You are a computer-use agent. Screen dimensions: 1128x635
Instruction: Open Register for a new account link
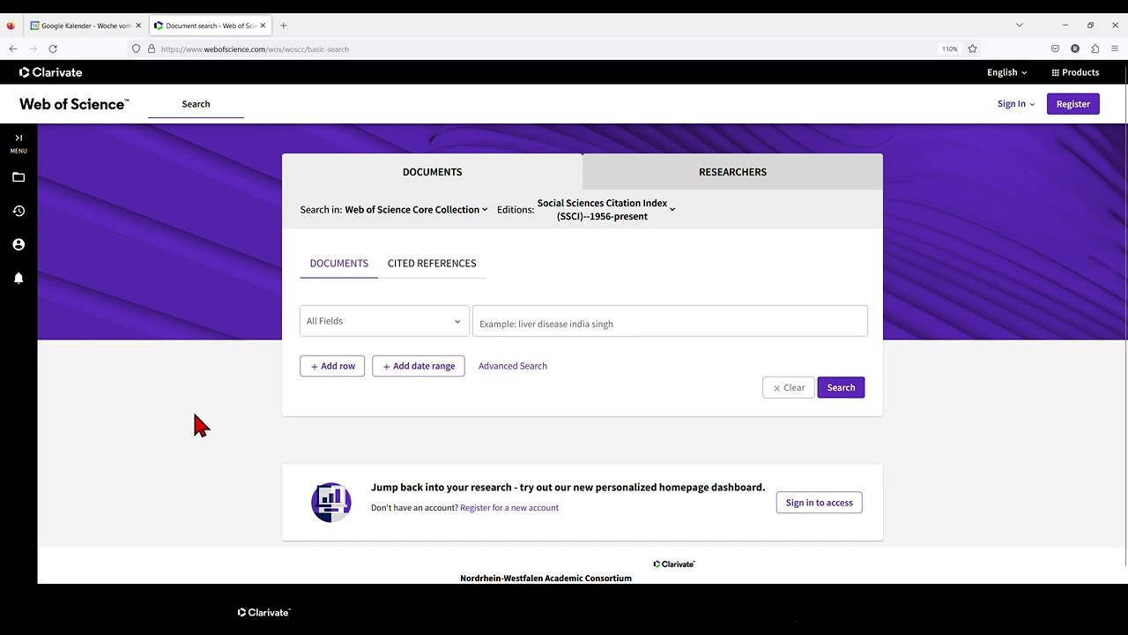tap(509, 508)
